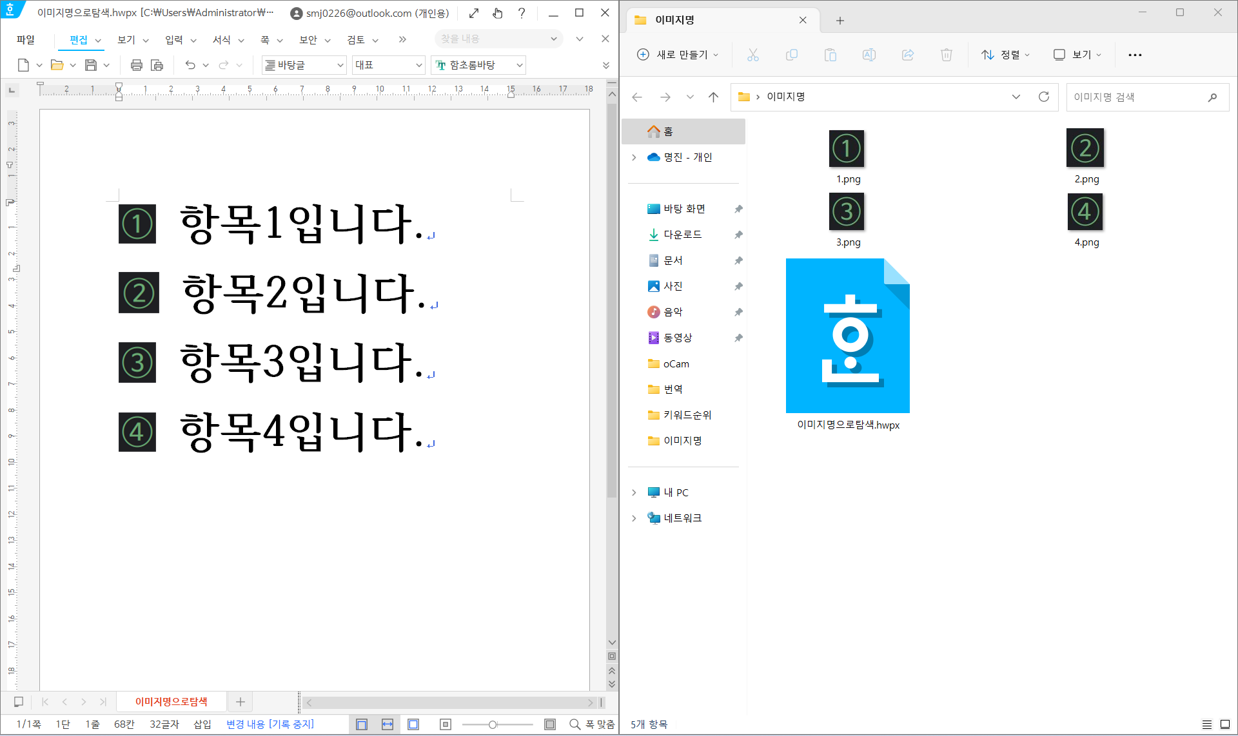The image size is (1238, 736).
Task: Click the Paste icon in Explorer toolbar
Action: click(x=830, y=55)
